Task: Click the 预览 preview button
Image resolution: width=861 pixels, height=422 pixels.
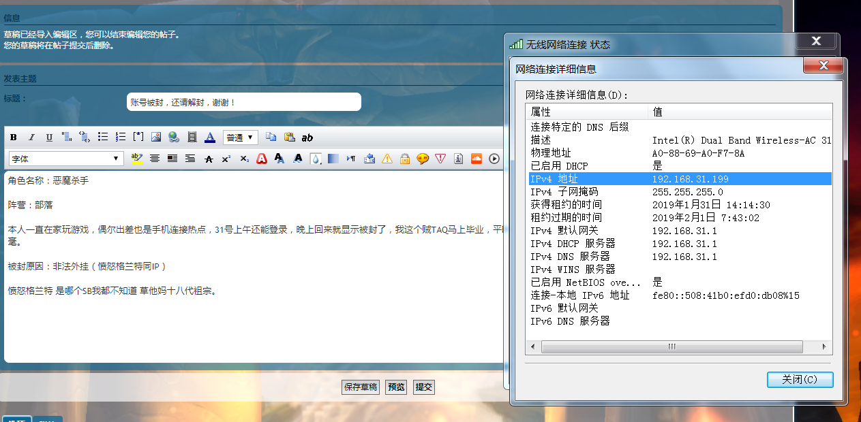Action: click(396, 387)
